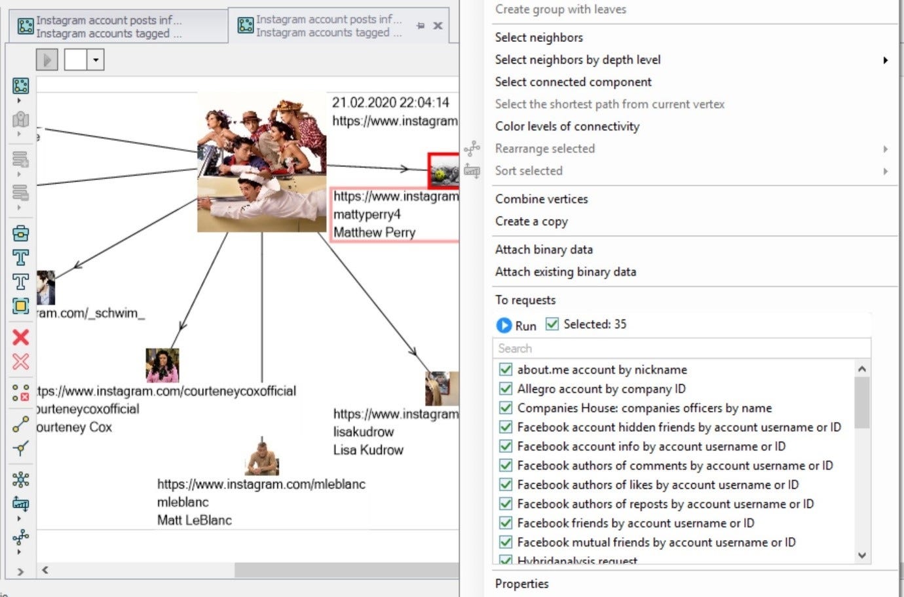904x597 pixels.
Task: Click the Rearrange selected tree icon in menu
Action: pos(472,149)
